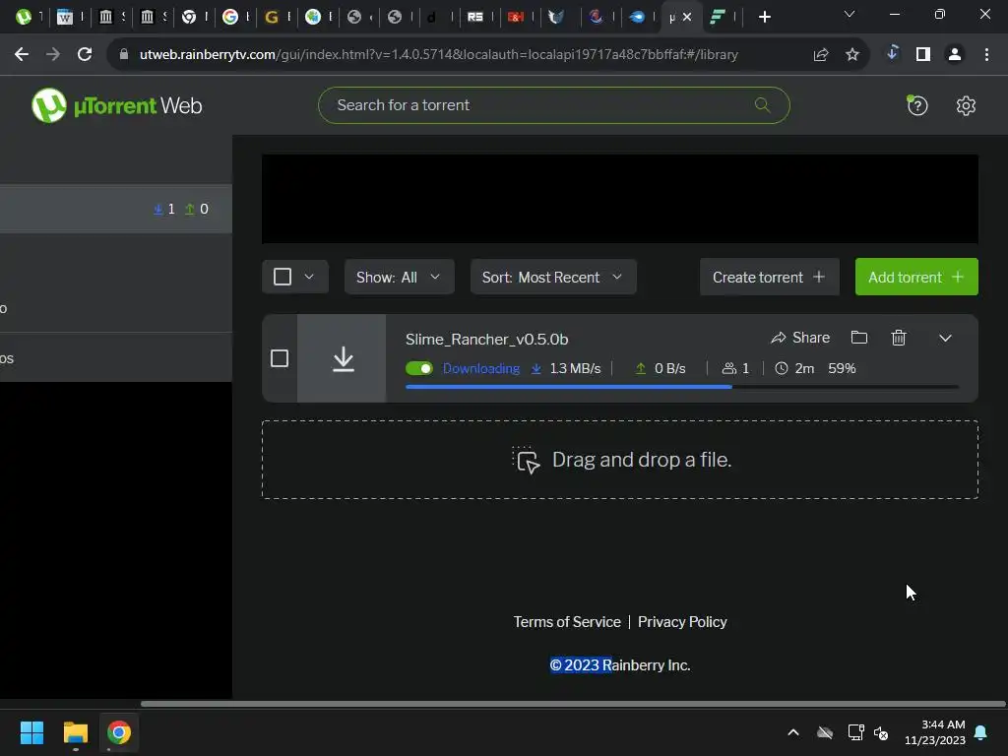The width and height of the screenshot is (1008, 756).
Task: Go back with browser back arrow
Action: pyautogui.click(x=22, y=55)
